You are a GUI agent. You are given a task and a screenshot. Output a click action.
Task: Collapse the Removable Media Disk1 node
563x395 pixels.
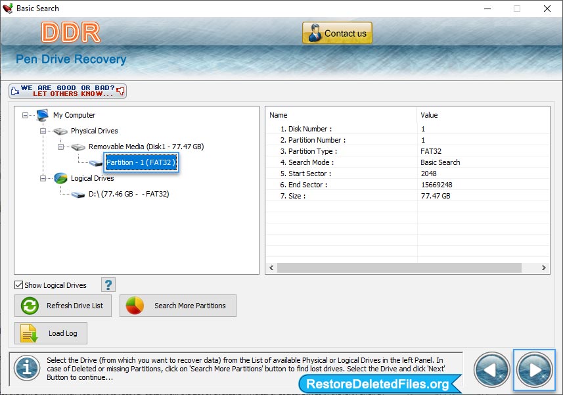pos(60,147)
